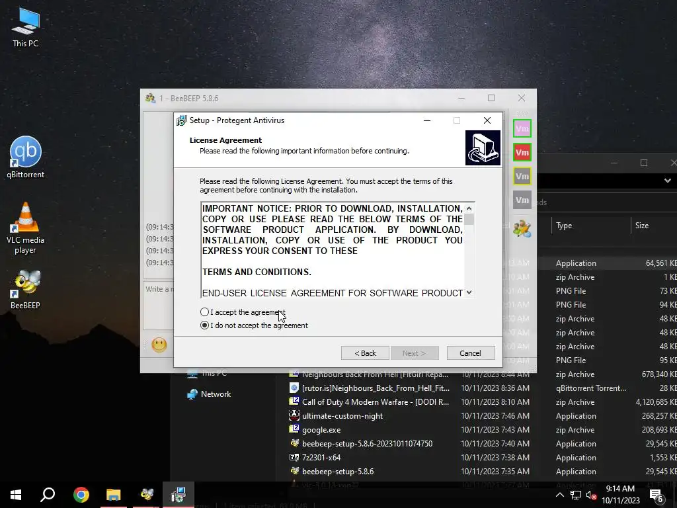Select the BeeBEEP desktop shortcut

(x=25, y=290)
